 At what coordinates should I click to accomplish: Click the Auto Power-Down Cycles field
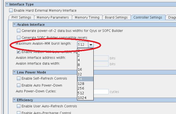coord(101,92)
